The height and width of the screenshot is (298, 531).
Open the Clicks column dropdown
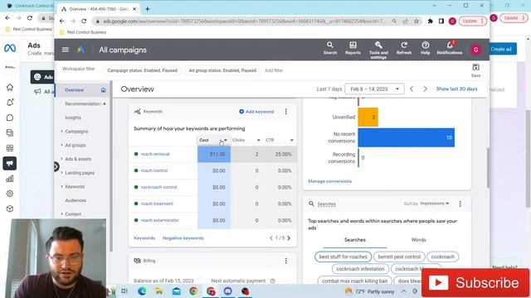coord(258,140)
